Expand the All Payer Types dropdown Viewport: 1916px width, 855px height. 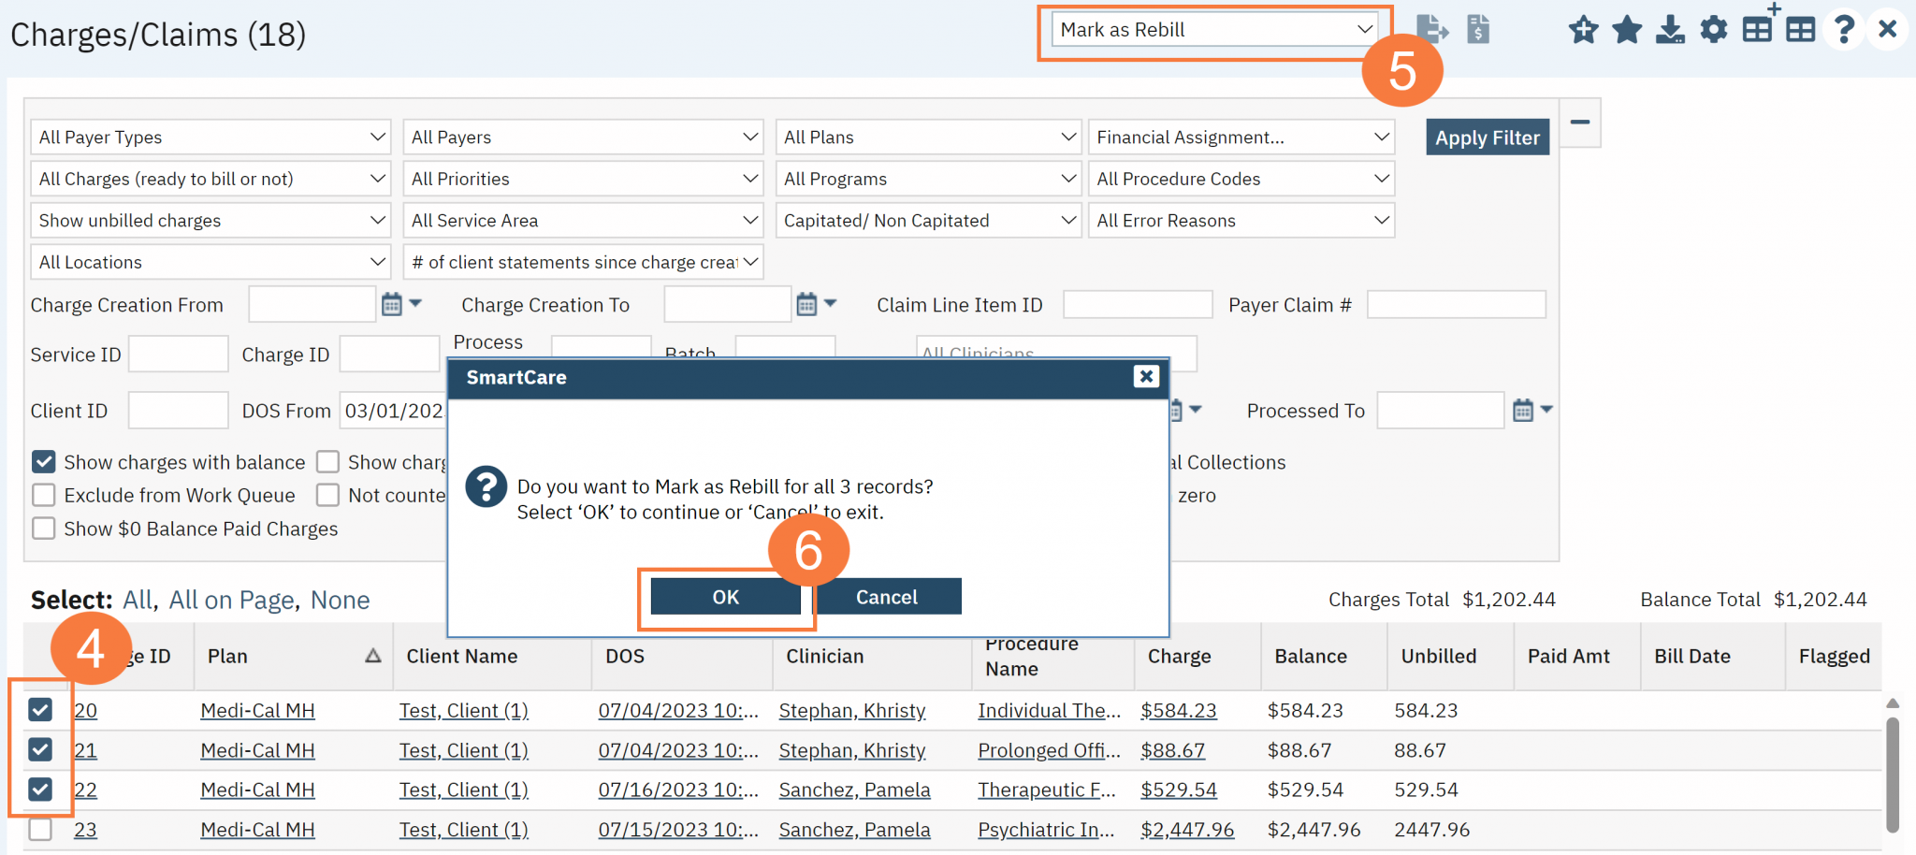click(210, 138)
